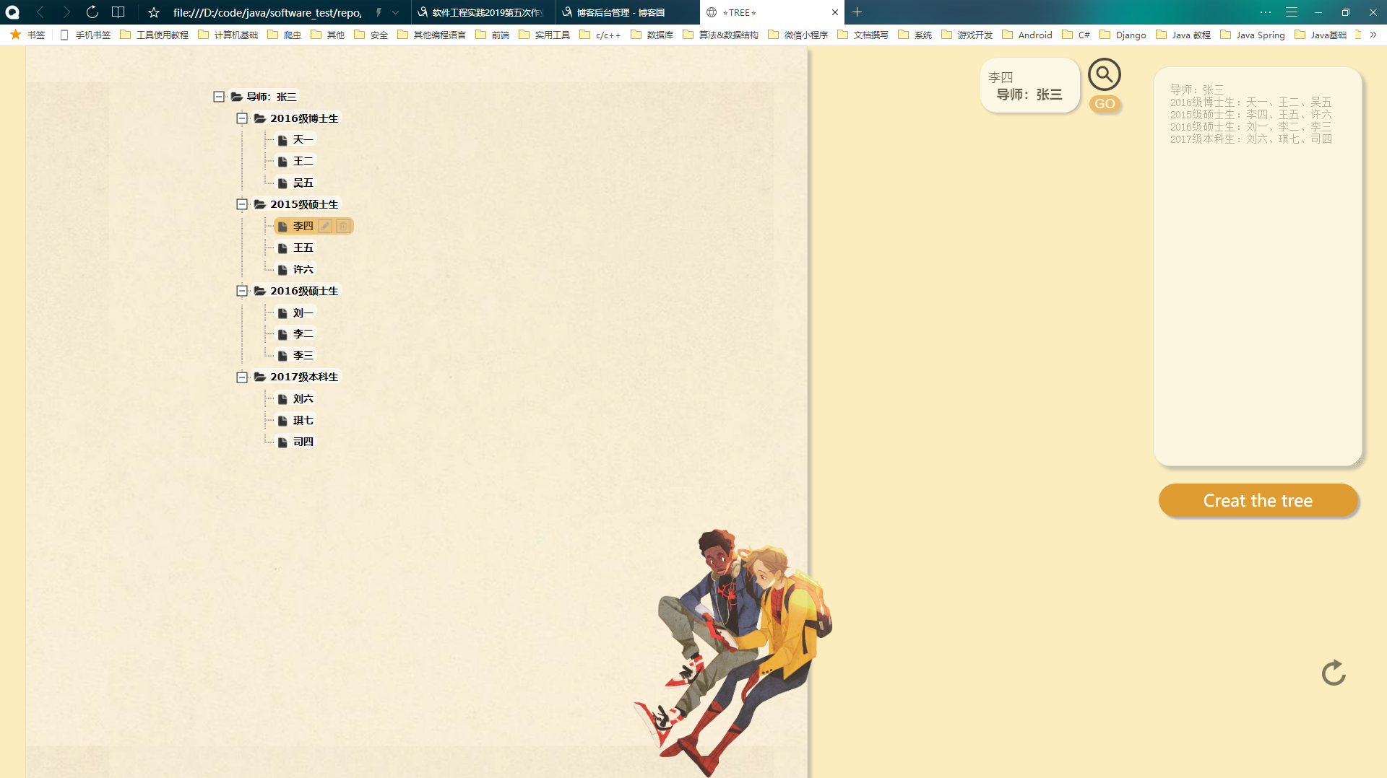The image size is (1387, 778).
Task: Click the 李四 search result box
Action: point(1029,85)
